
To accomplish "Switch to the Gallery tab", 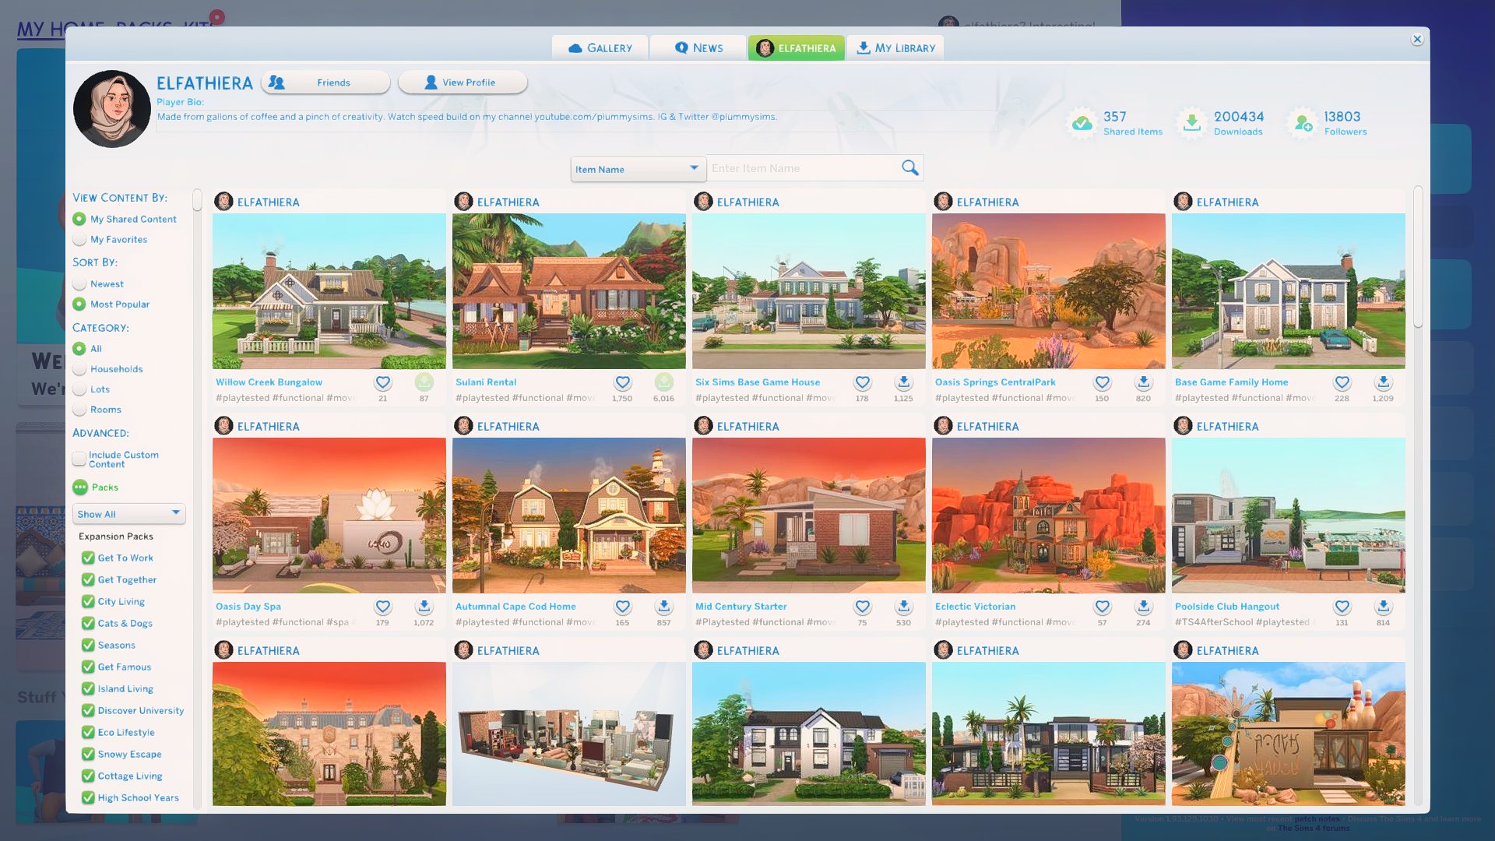I will point(600,48).
